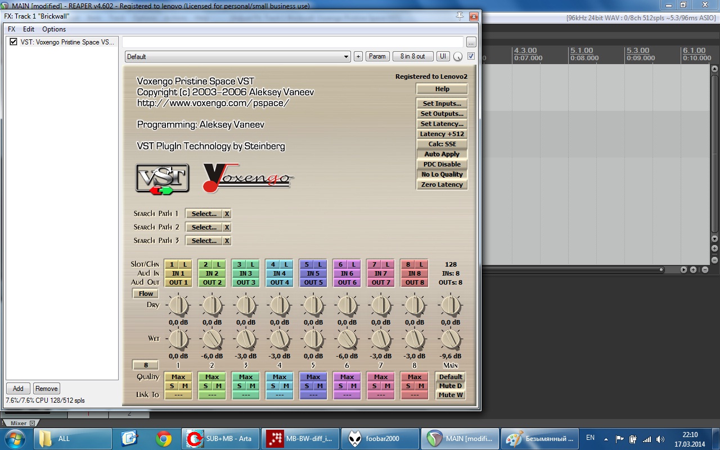
Task: Choose audio output via the OUT 8 button
Action: [415, 282]
